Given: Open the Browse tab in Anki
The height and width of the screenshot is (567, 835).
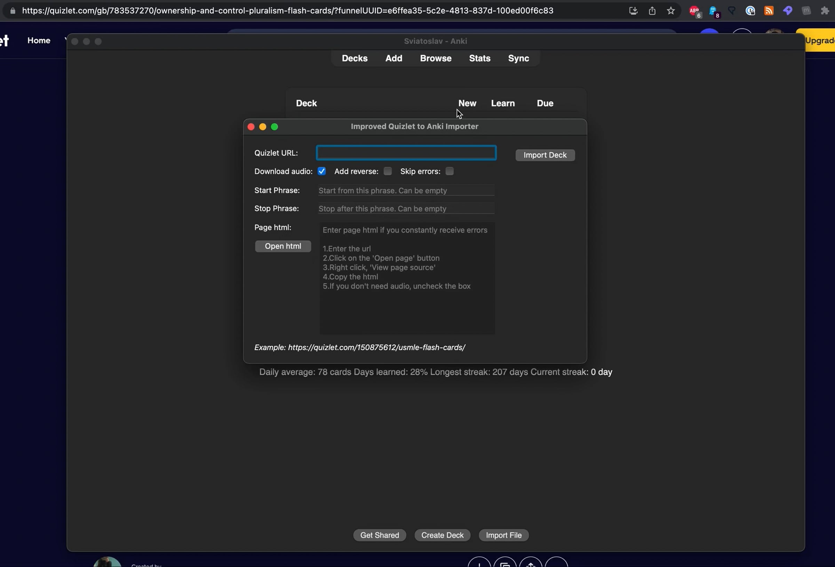Looking at the screenshot, I should click(x=436, y=58).
